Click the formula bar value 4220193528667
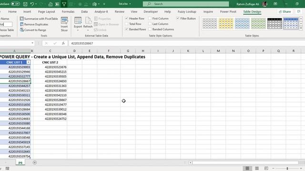Viewport: 305px width, 171px height. (x=82, y=43)
